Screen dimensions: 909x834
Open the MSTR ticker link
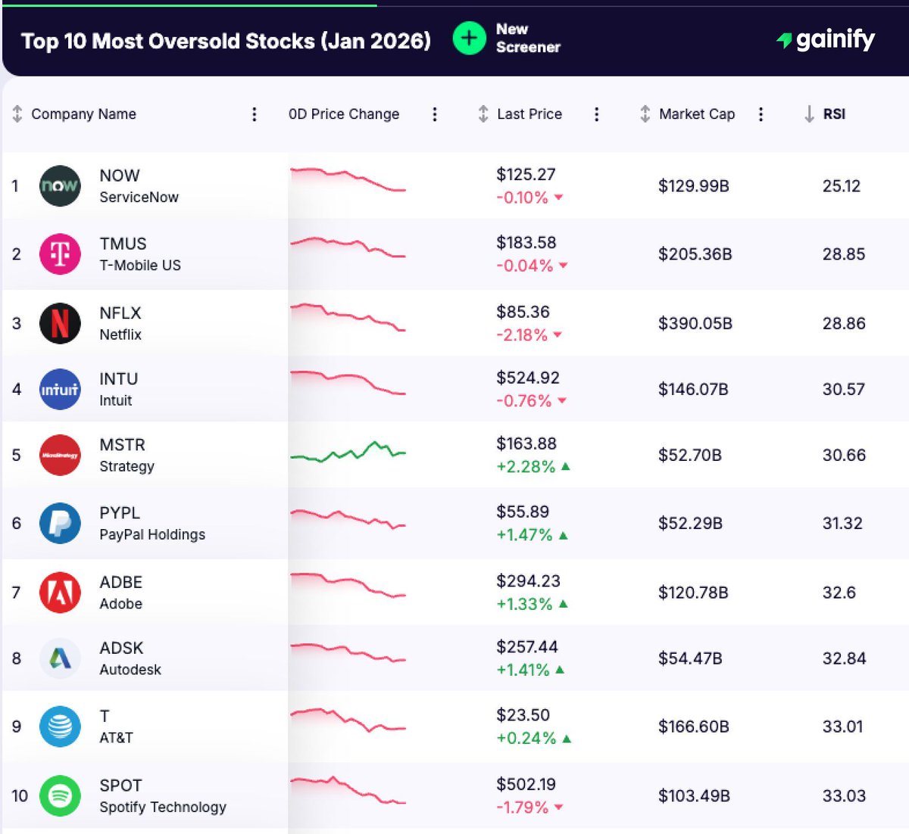122,444
